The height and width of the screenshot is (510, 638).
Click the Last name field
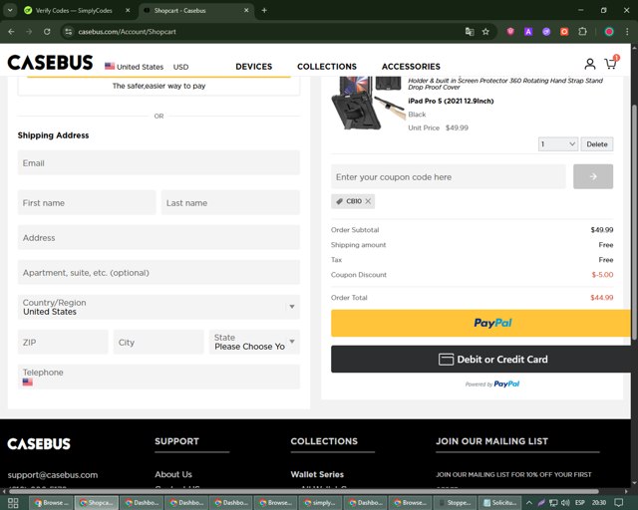coord(230,202)
